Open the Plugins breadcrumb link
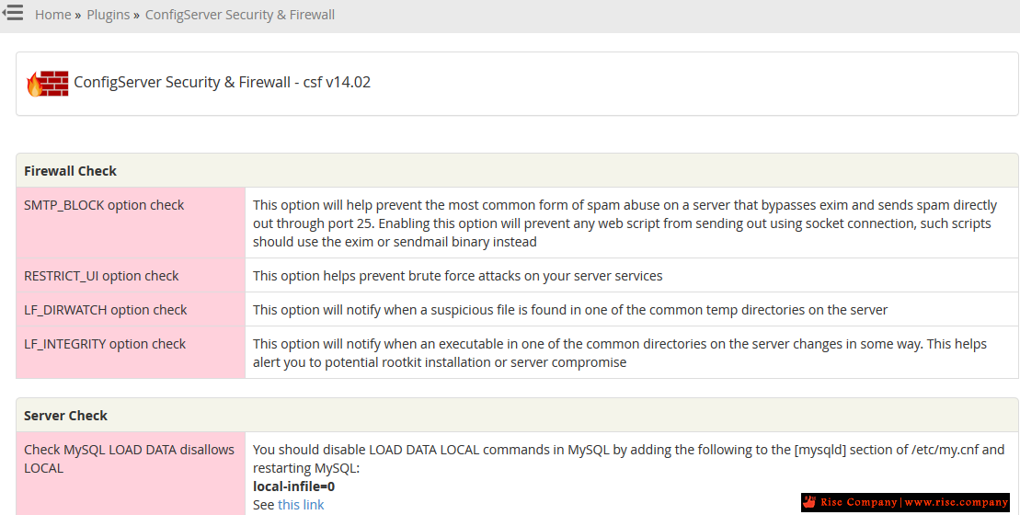This screenshot has height=515, width=1020. [x=108, y=15]
